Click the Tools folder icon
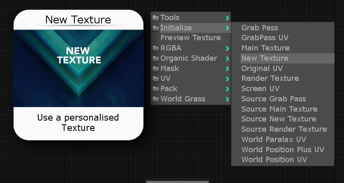 156,18
